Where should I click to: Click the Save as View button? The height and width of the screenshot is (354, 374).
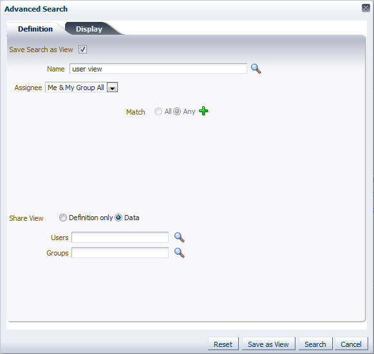pyautogui.click(x=268, y=344)
